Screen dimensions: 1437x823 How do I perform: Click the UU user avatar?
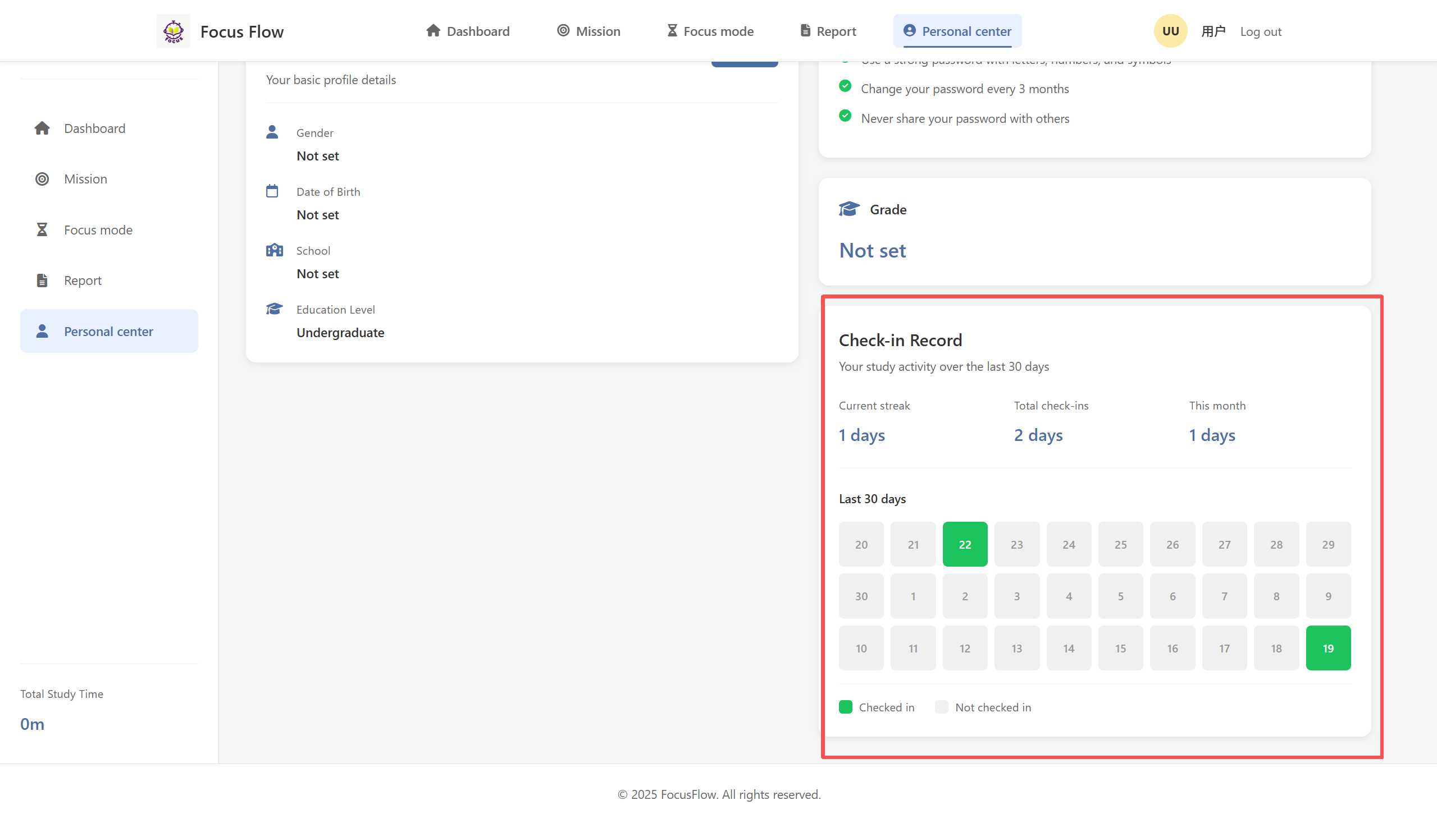pyautogui.click(x=1170, y=31)
